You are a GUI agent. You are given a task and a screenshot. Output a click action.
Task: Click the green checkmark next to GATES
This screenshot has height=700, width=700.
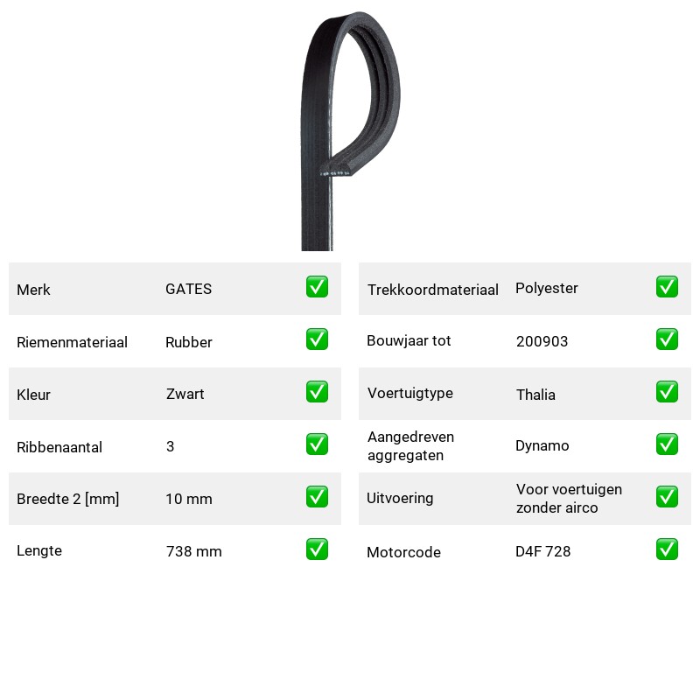tap(317, 287)
